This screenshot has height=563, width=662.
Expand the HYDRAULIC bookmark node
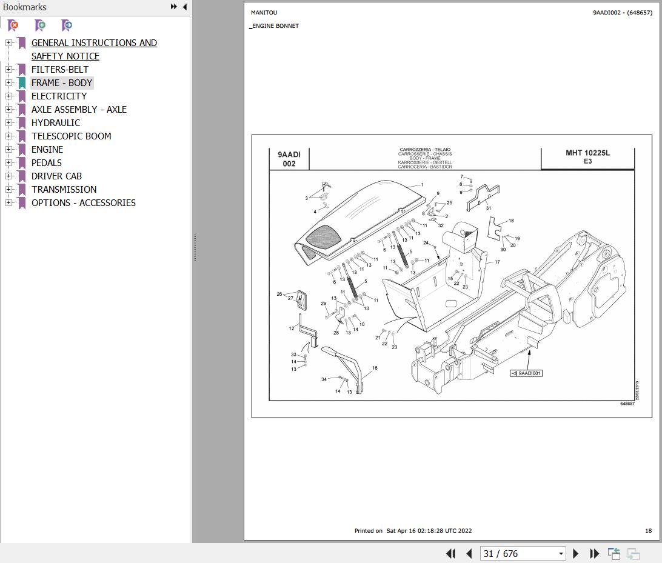point(8,123)
